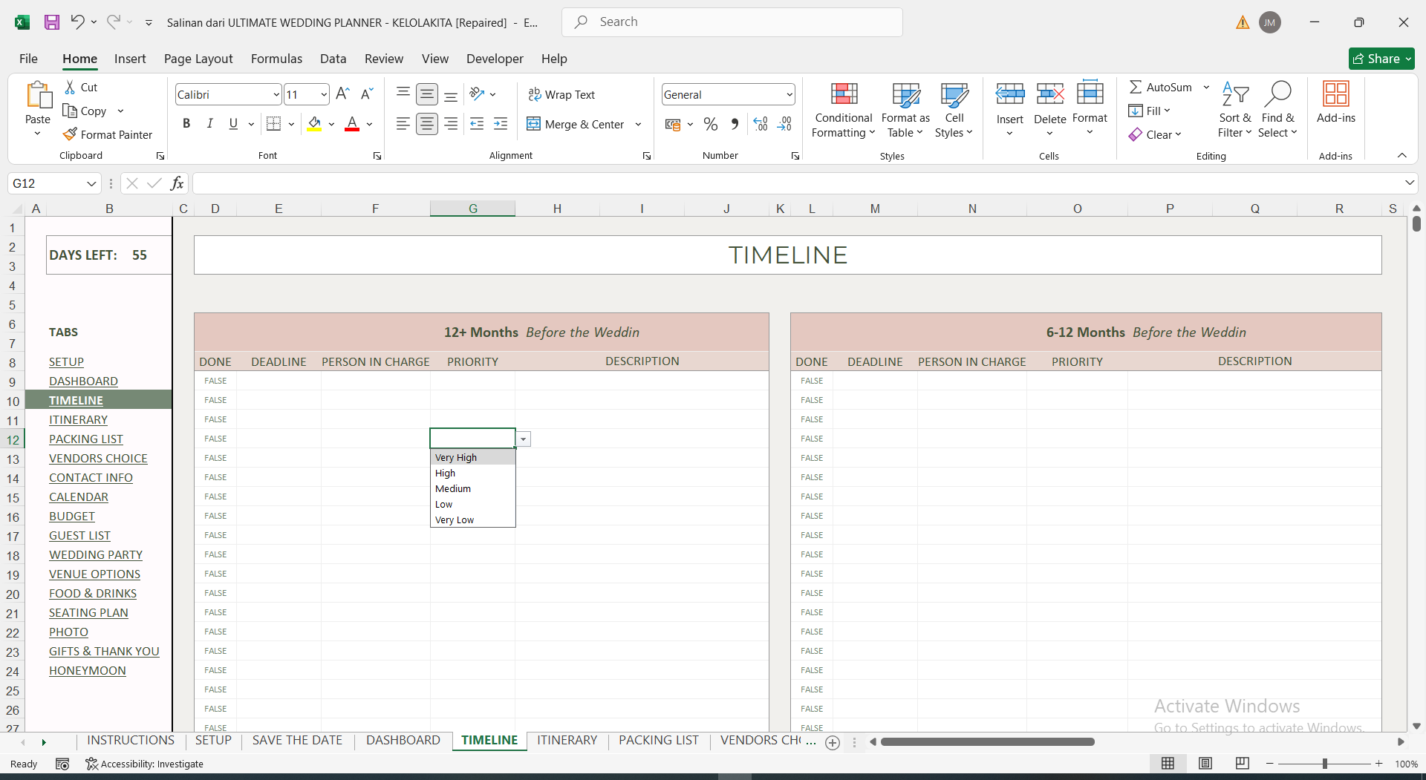This screenshot has height=780, width=1426.
Task: Switch to Page Layout view in status bar
Action: pos(1205,764)
